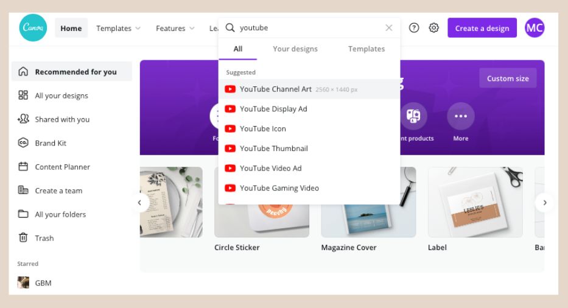Click the Create a design button

[482, 28]
